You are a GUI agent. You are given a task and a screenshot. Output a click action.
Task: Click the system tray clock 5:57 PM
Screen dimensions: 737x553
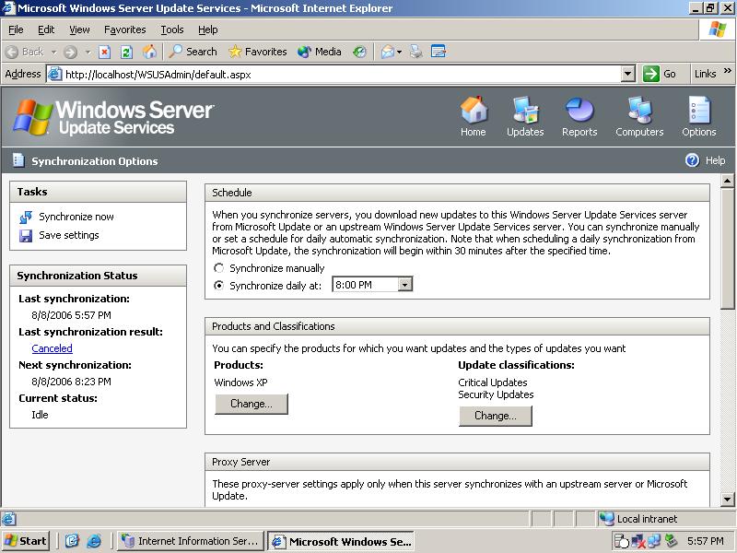[706, 541]
